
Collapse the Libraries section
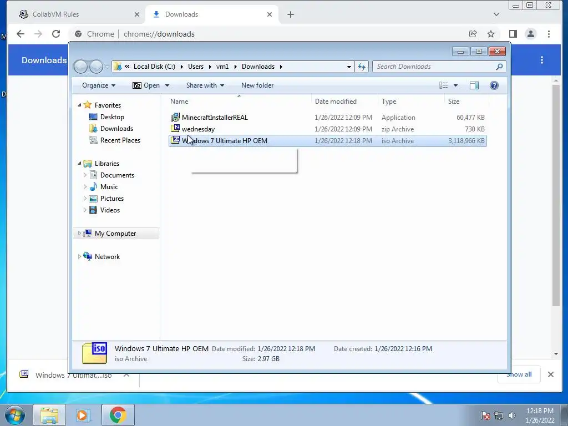coord(79,164)
